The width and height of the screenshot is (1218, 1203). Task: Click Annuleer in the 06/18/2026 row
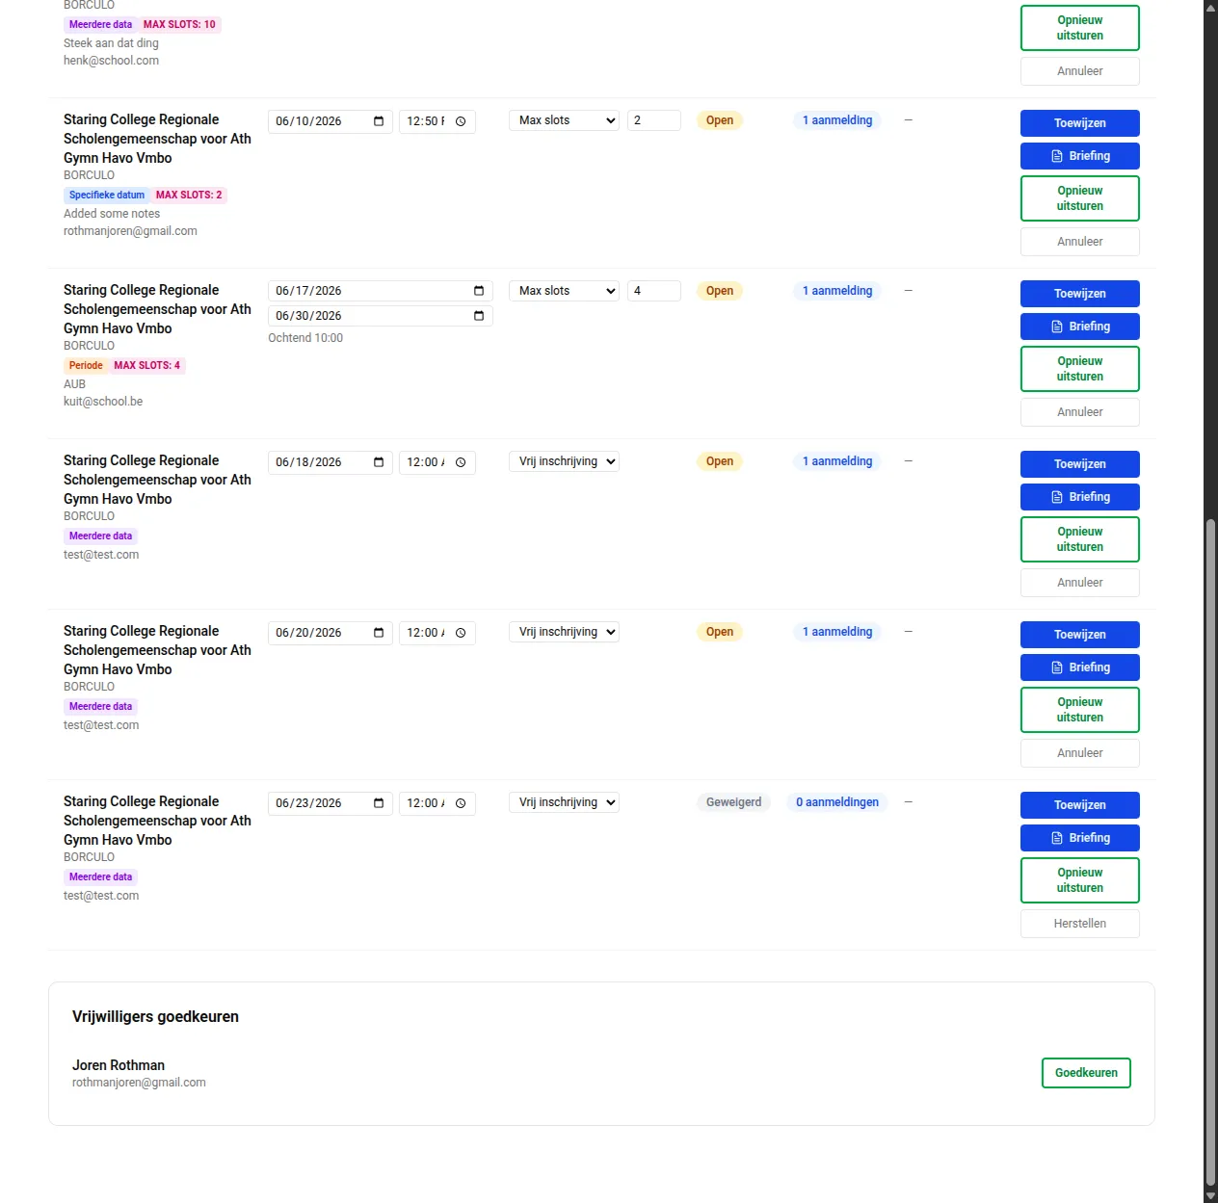[x=1080, y=583]
